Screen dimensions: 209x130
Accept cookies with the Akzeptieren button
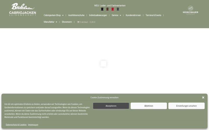coord(111,106)
